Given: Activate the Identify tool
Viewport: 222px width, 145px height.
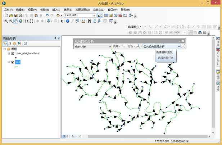Looking at the screenshot, I should [x=68, y=21].
